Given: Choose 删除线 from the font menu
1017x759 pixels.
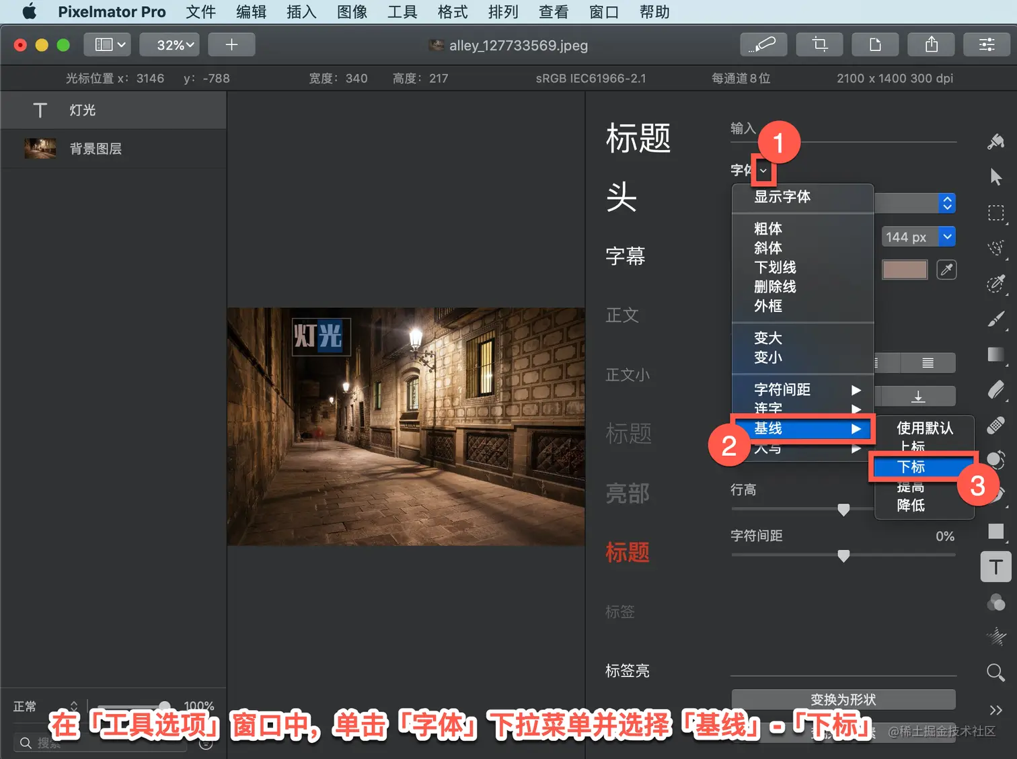Looking at the screenshot, I should click(803, 287).
